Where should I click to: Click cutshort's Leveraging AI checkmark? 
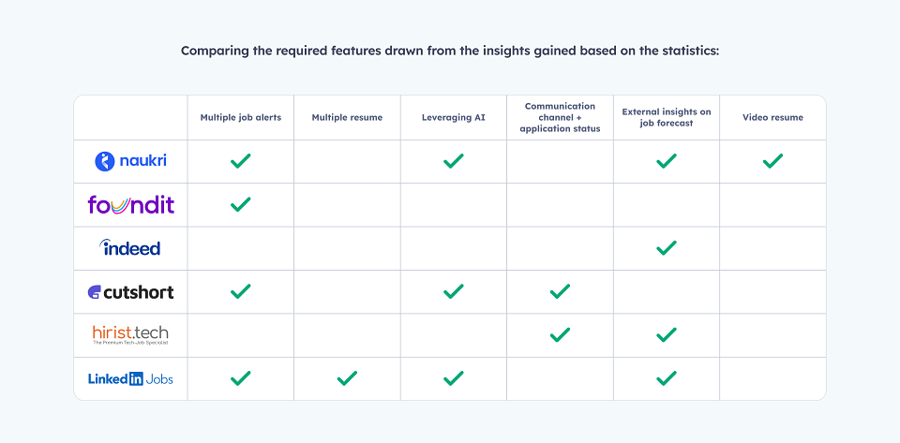(454, 291)
